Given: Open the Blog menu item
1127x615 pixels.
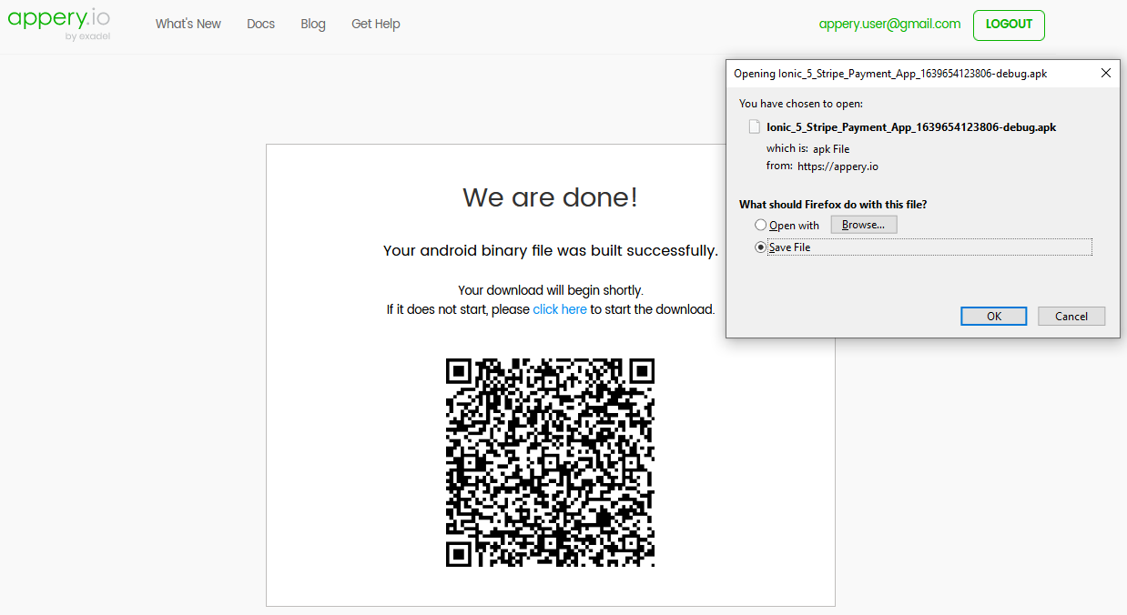Looking at the screenshot, I should (x=313, y=25).
